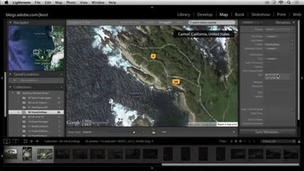Switch to the Web module
The image size is (304, 171).
pos(297,15)
